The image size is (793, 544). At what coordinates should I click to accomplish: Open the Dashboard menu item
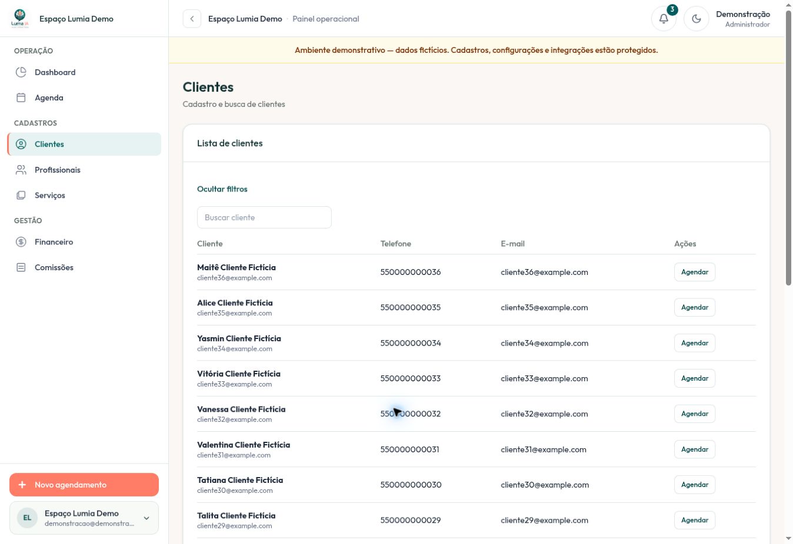click(x=84, y=72)
